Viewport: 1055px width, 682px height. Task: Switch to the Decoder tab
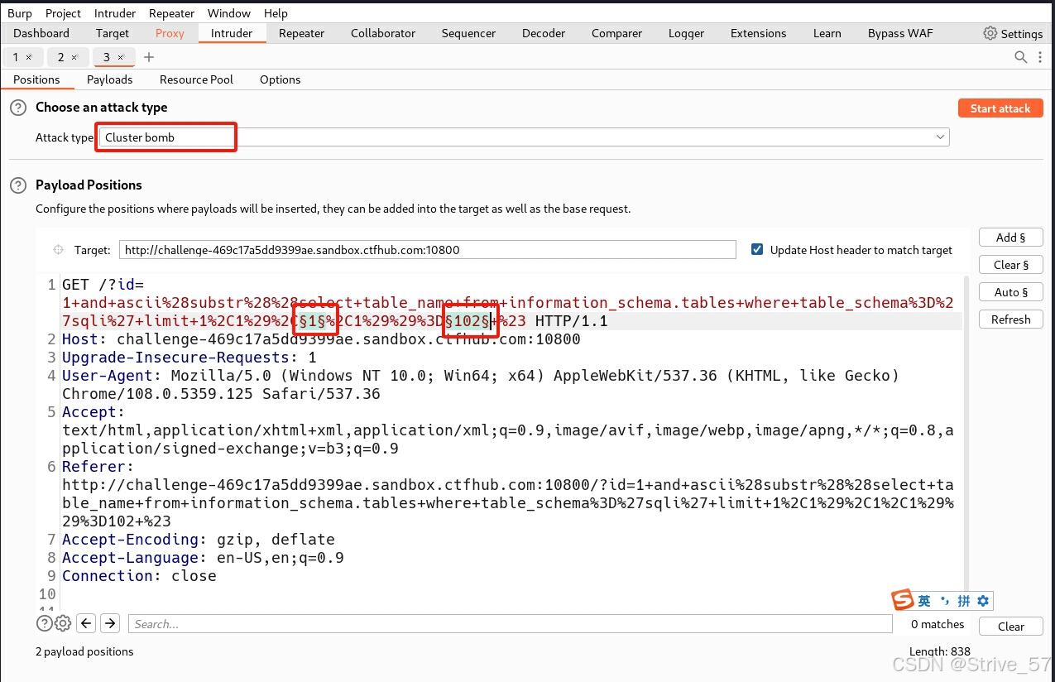[544, 33]
